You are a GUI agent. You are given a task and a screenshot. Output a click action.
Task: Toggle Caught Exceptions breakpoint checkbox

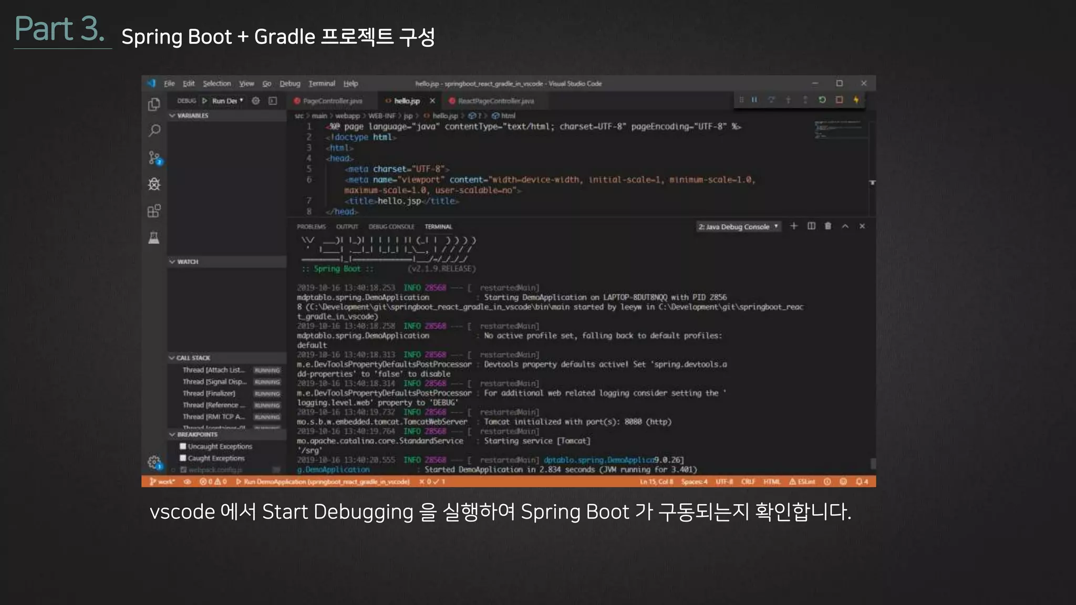coord(183,458)
